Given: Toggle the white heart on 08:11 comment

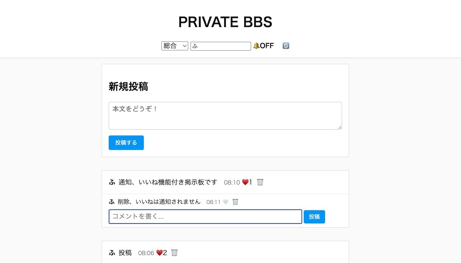Looking at the screenshot, I should [x=226, y=202].
